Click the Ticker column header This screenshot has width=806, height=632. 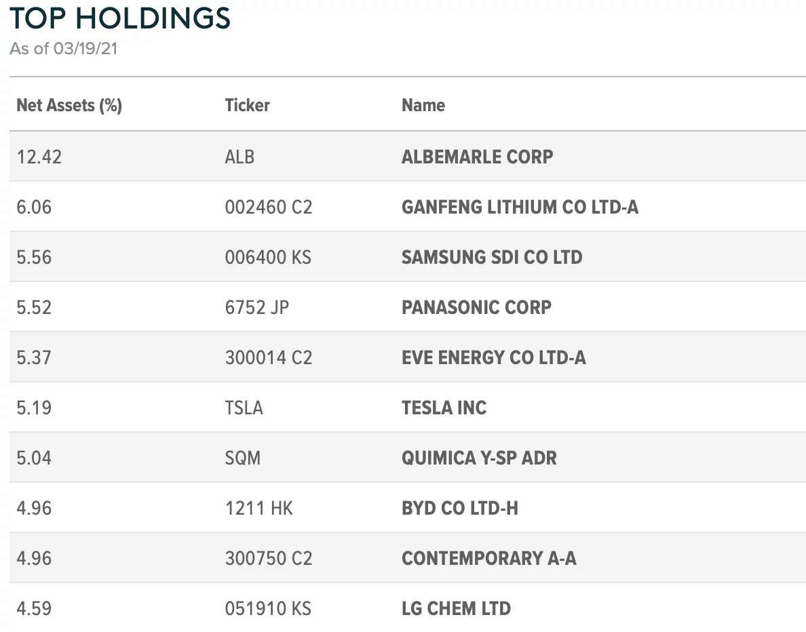(x=247, y=105)
